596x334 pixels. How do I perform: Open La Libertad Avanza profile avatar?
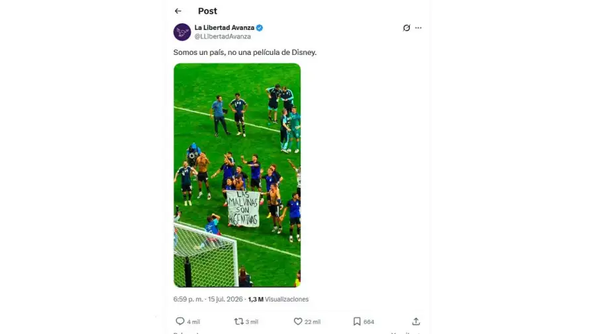click(x=182, y=32)
